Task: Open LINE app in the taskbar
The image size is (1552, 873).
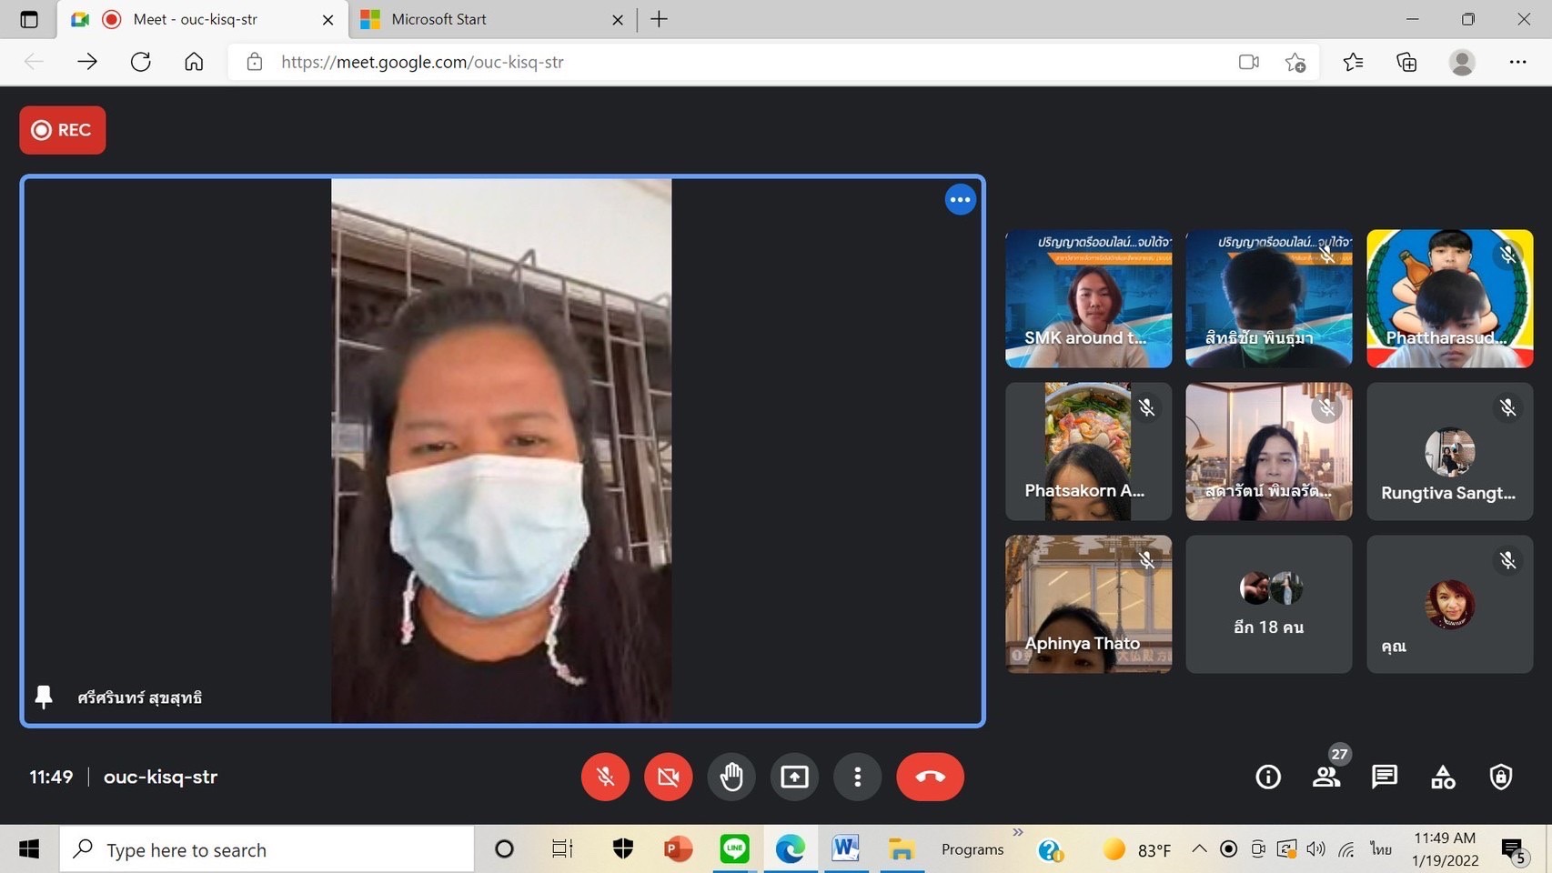Action: (734, 849)
